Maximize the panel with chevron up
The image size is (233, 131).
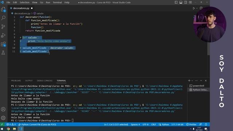(201, 81)
